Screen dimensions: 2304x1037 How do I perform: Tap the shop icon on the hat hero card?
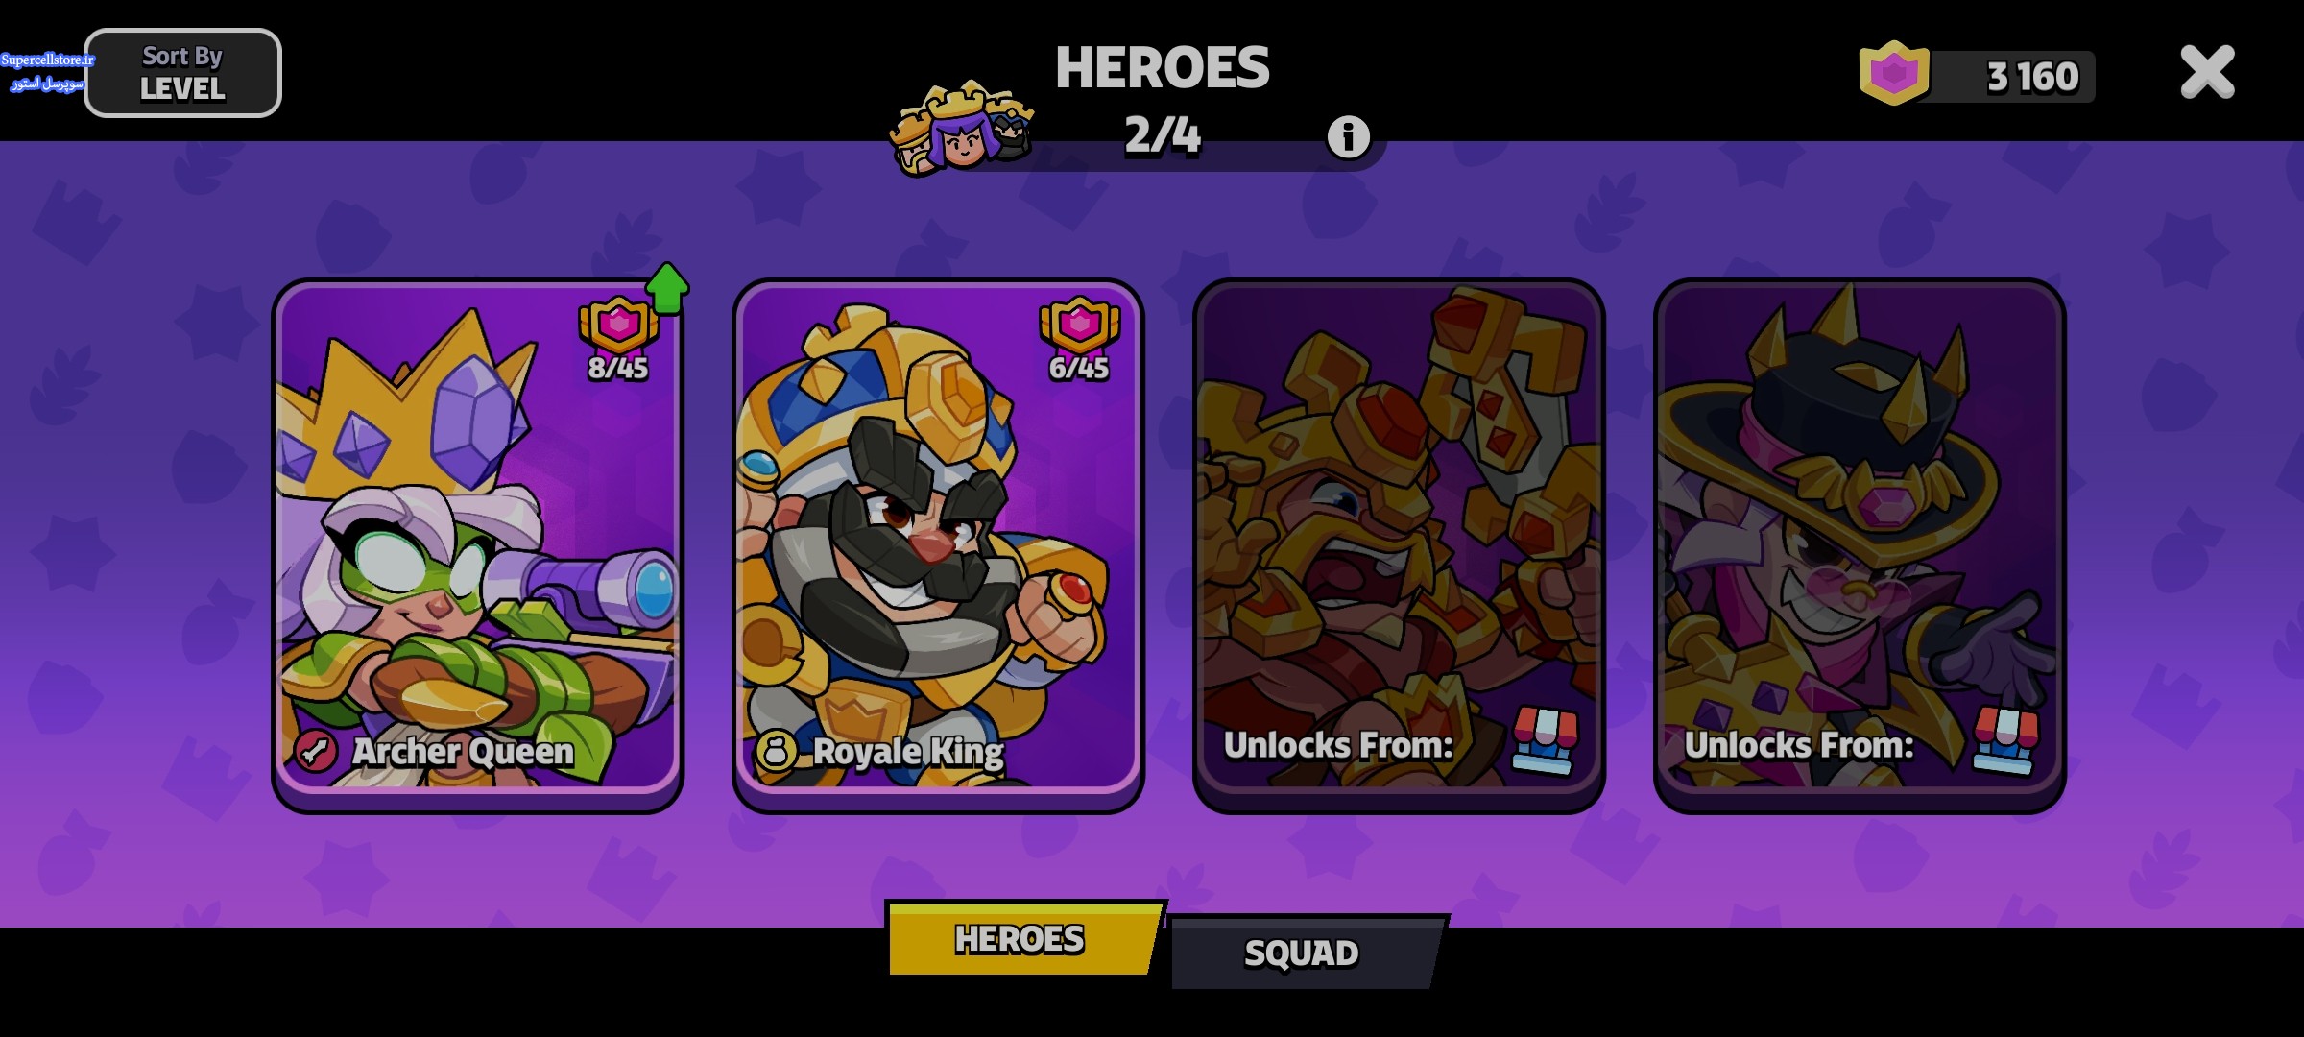click(2005, 740)
